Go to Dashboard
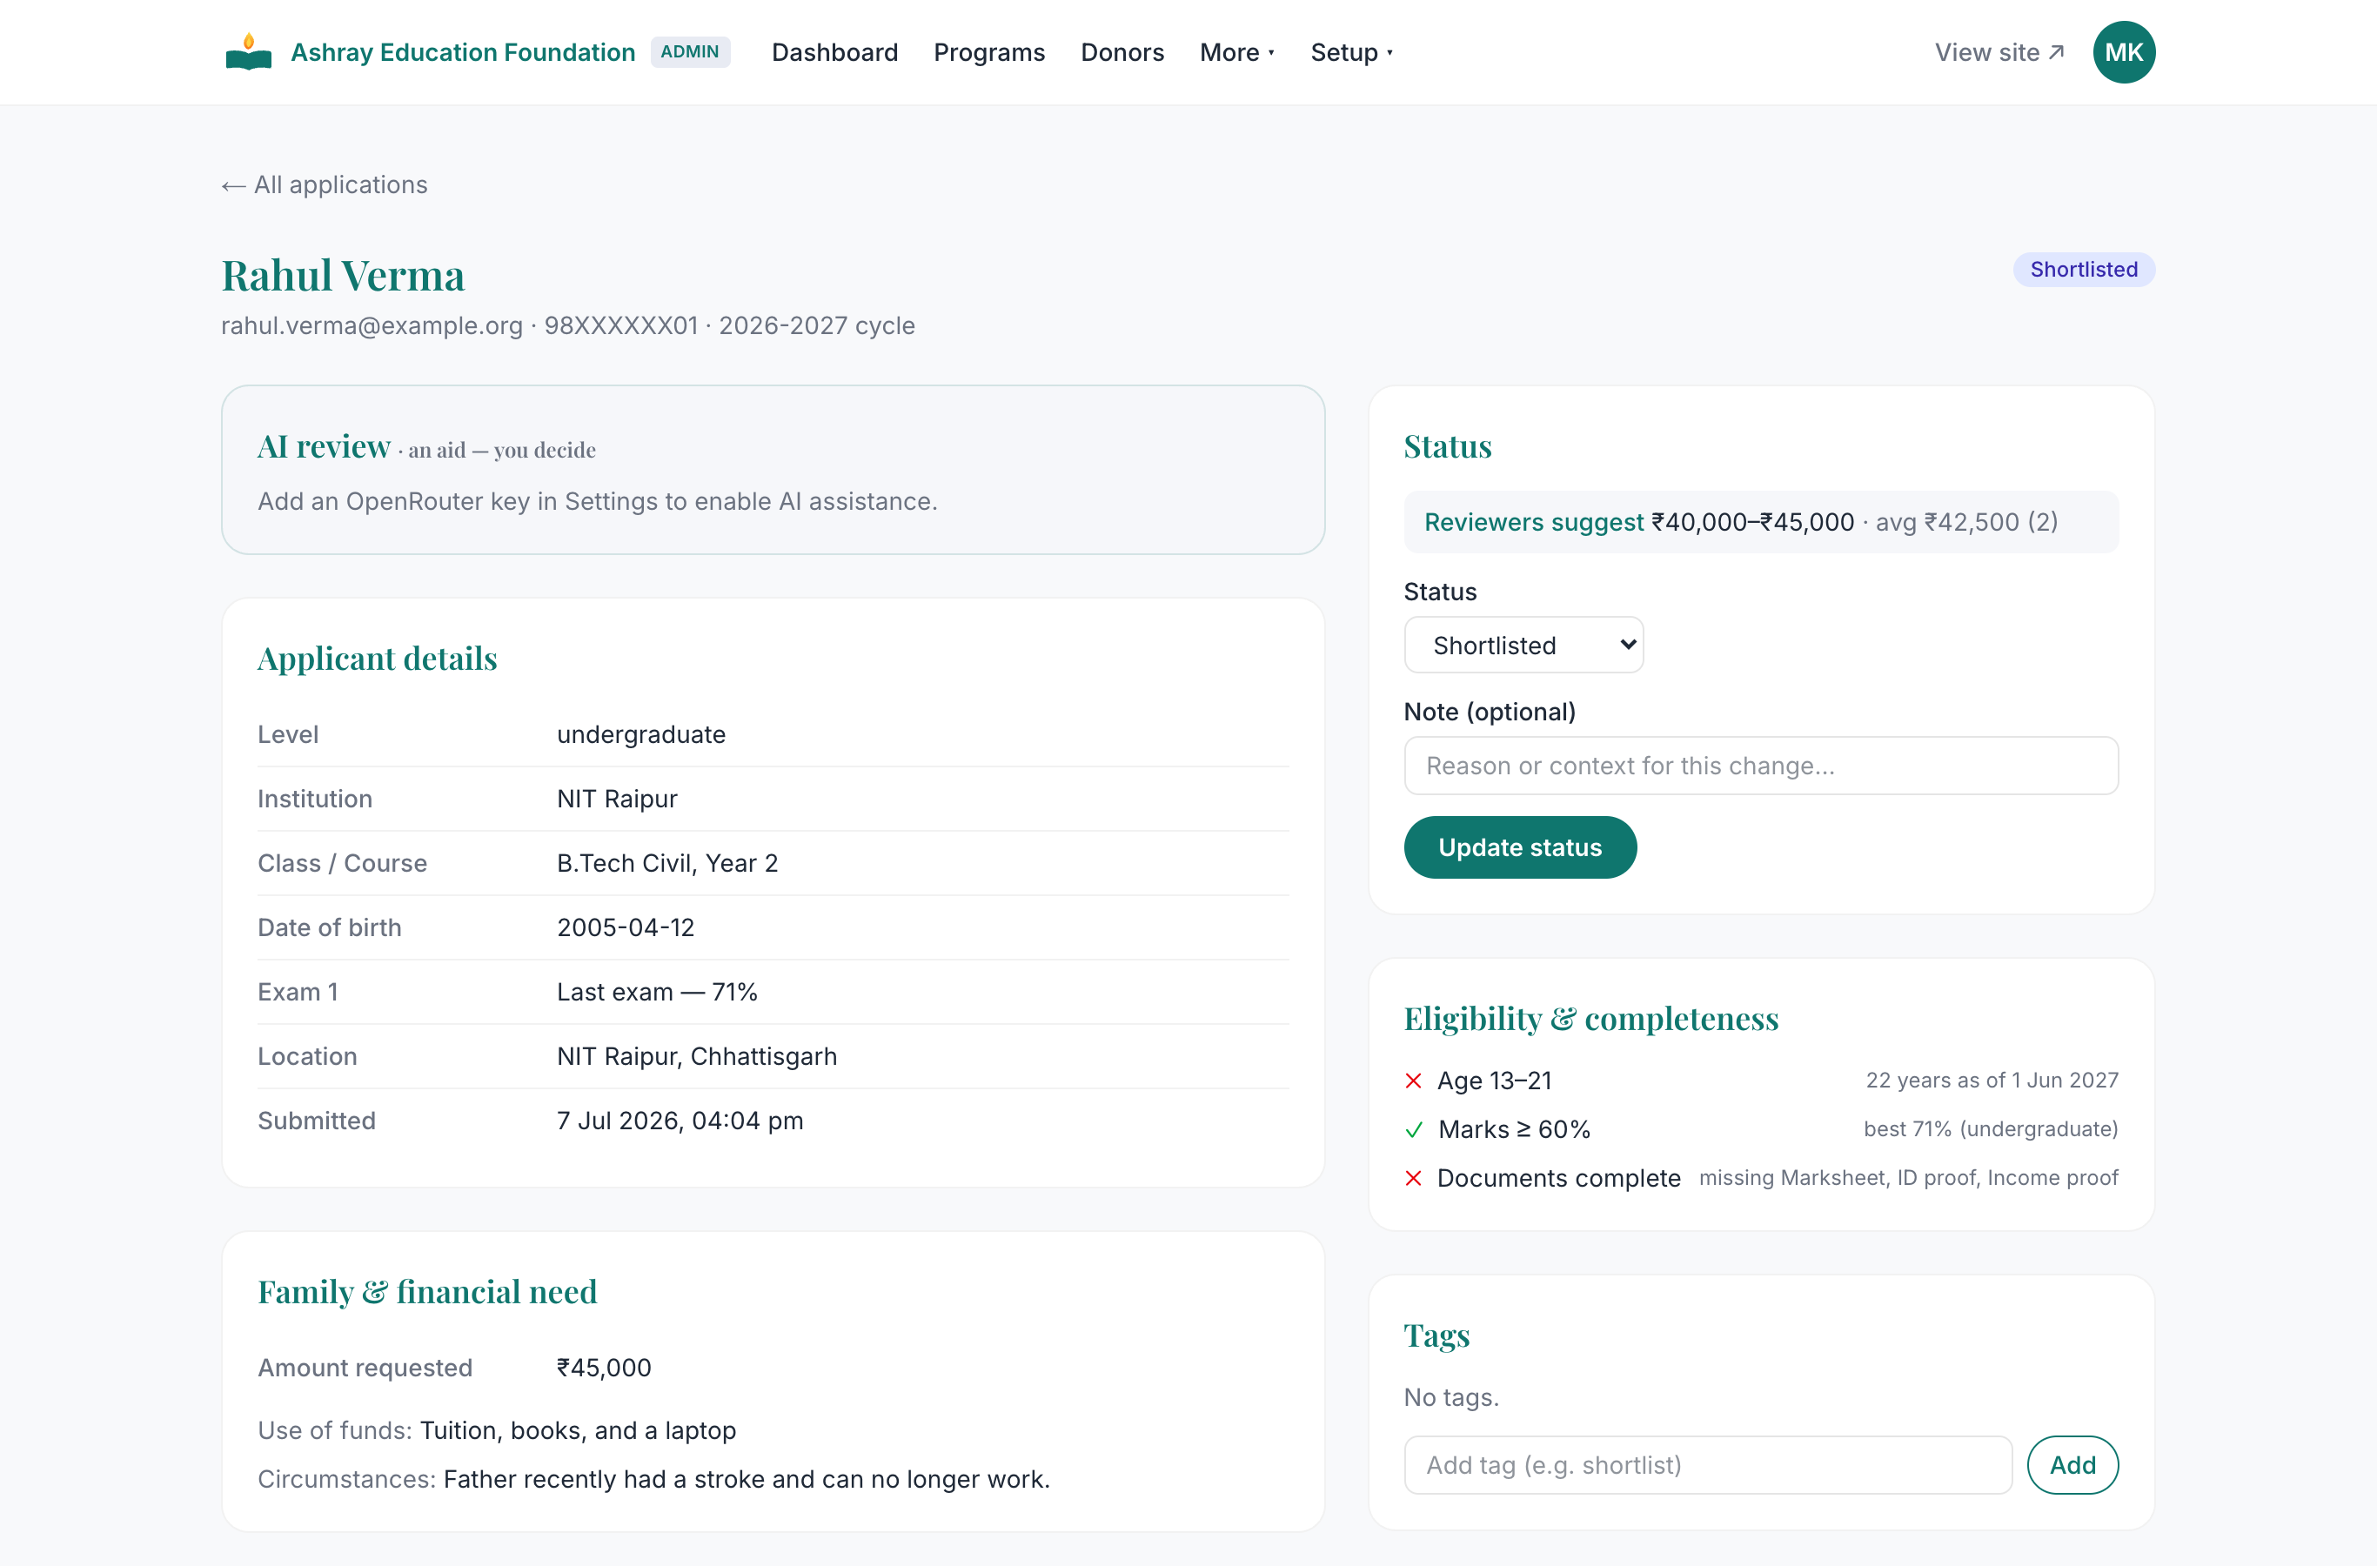 click(x=835, y=52)
